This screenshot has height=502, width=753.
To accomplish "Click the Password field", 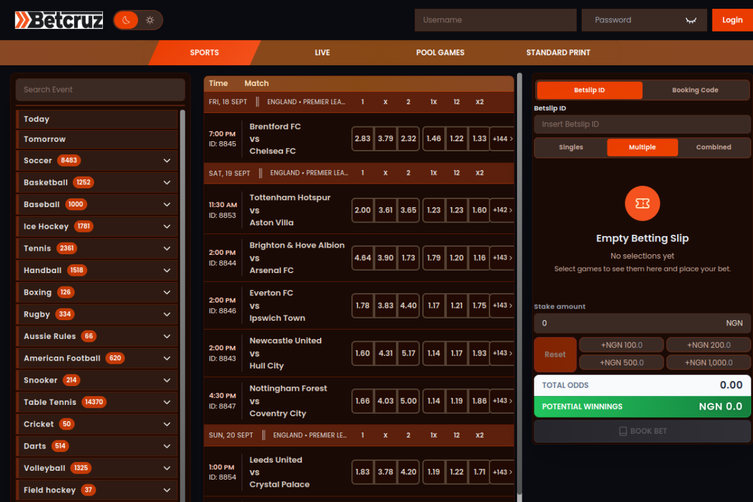I will click(644, 20).
